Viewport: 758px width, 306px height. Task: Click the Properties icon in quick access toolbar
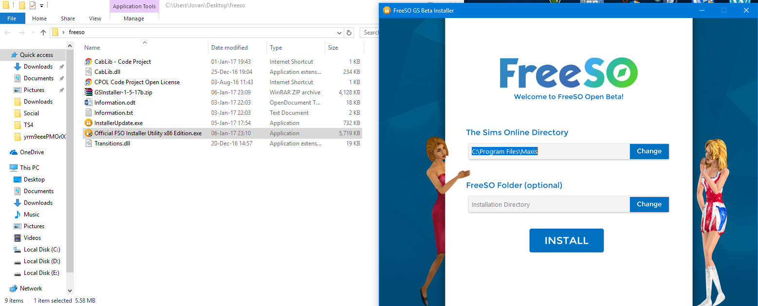coord(33,6)
